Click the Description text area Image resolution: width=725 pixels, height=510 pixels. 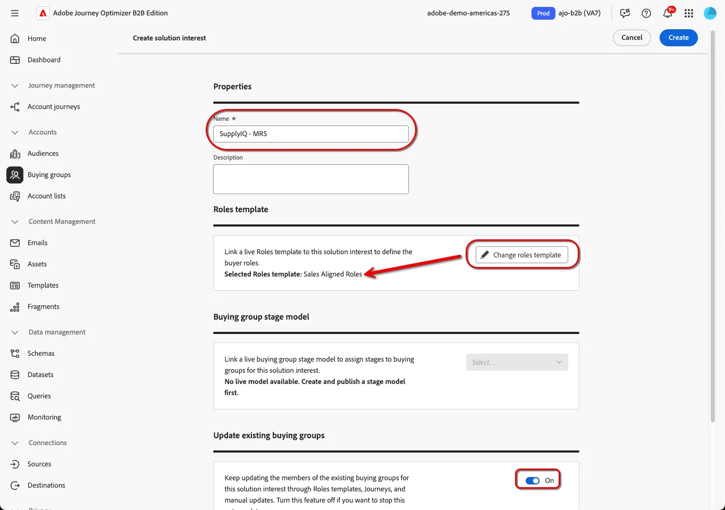pos(311,179)
